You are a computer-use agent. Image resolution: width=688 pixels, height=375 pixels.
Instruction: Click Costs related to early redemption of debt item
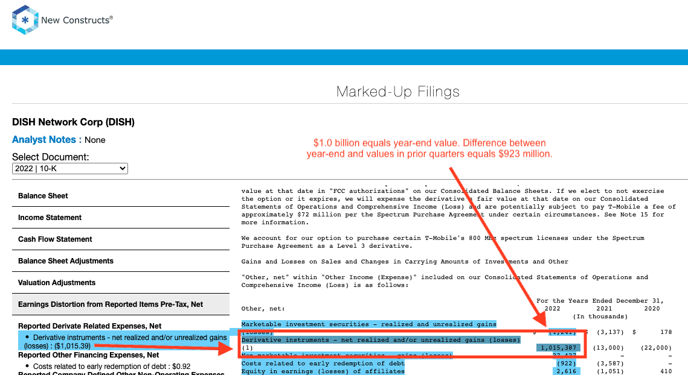112,366
